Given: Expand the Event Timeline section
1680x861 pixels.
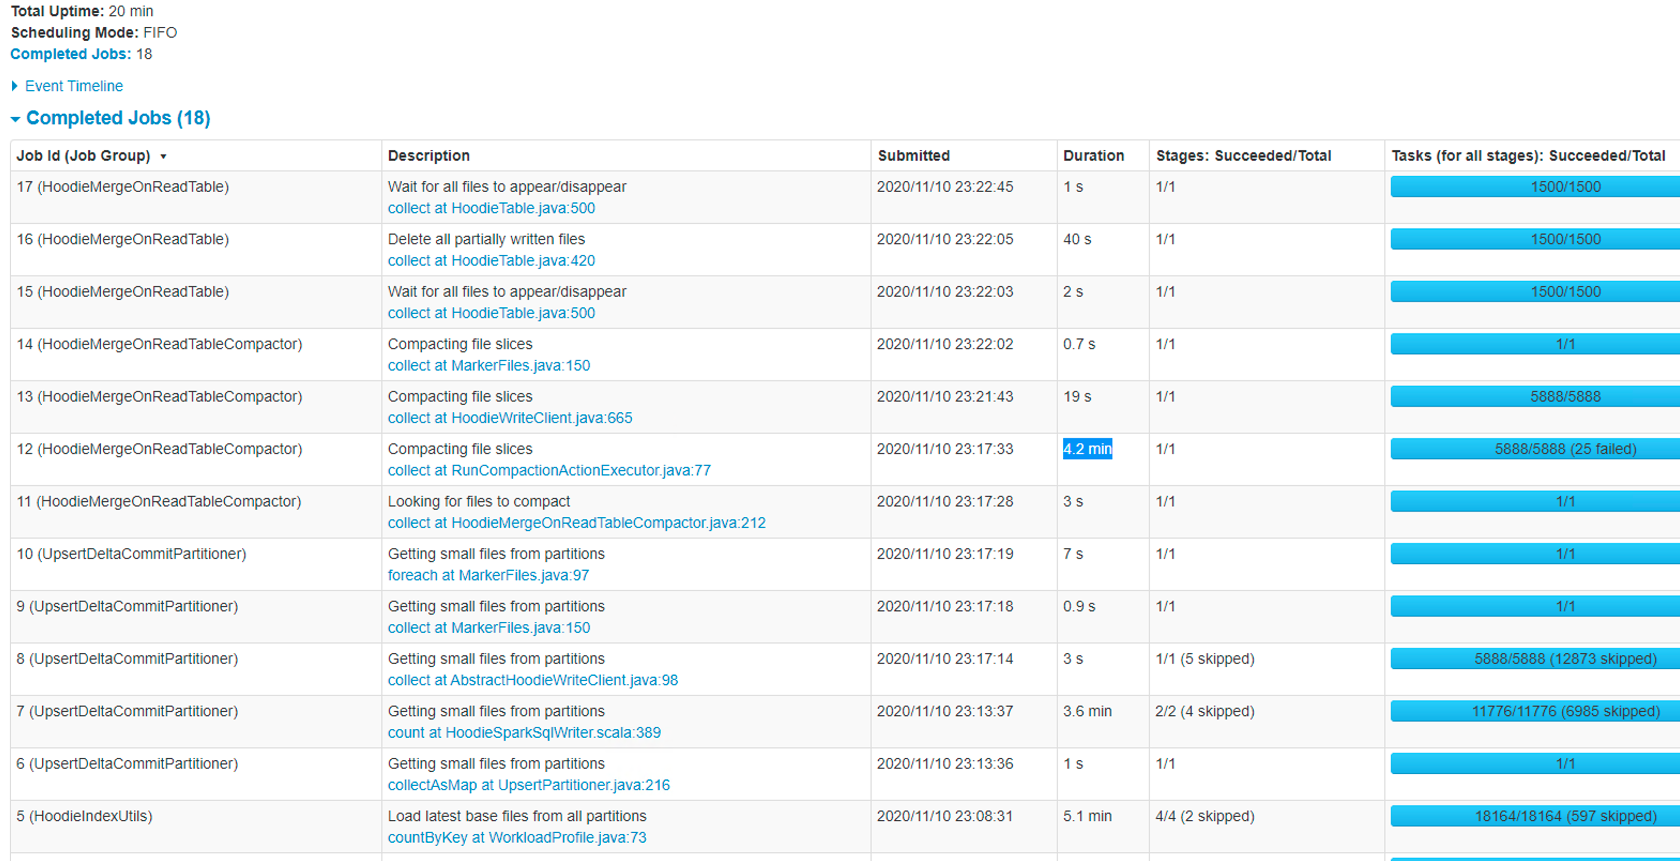Looking at the screenshot, I should pos(73,86).
